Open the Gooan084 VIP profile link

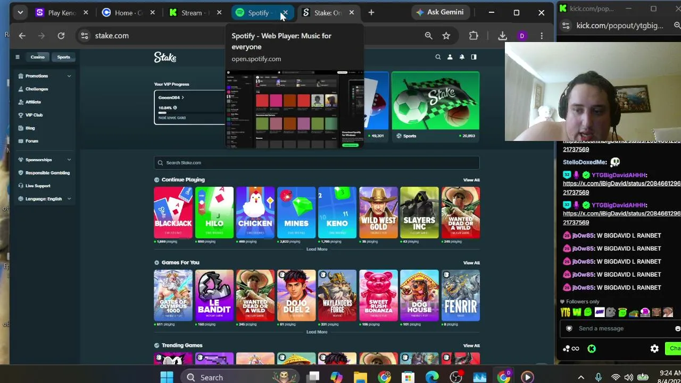[x=171, y=97]
